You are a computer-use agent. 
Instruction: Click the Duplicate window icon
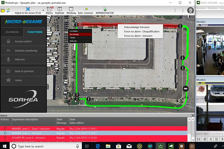59,9
